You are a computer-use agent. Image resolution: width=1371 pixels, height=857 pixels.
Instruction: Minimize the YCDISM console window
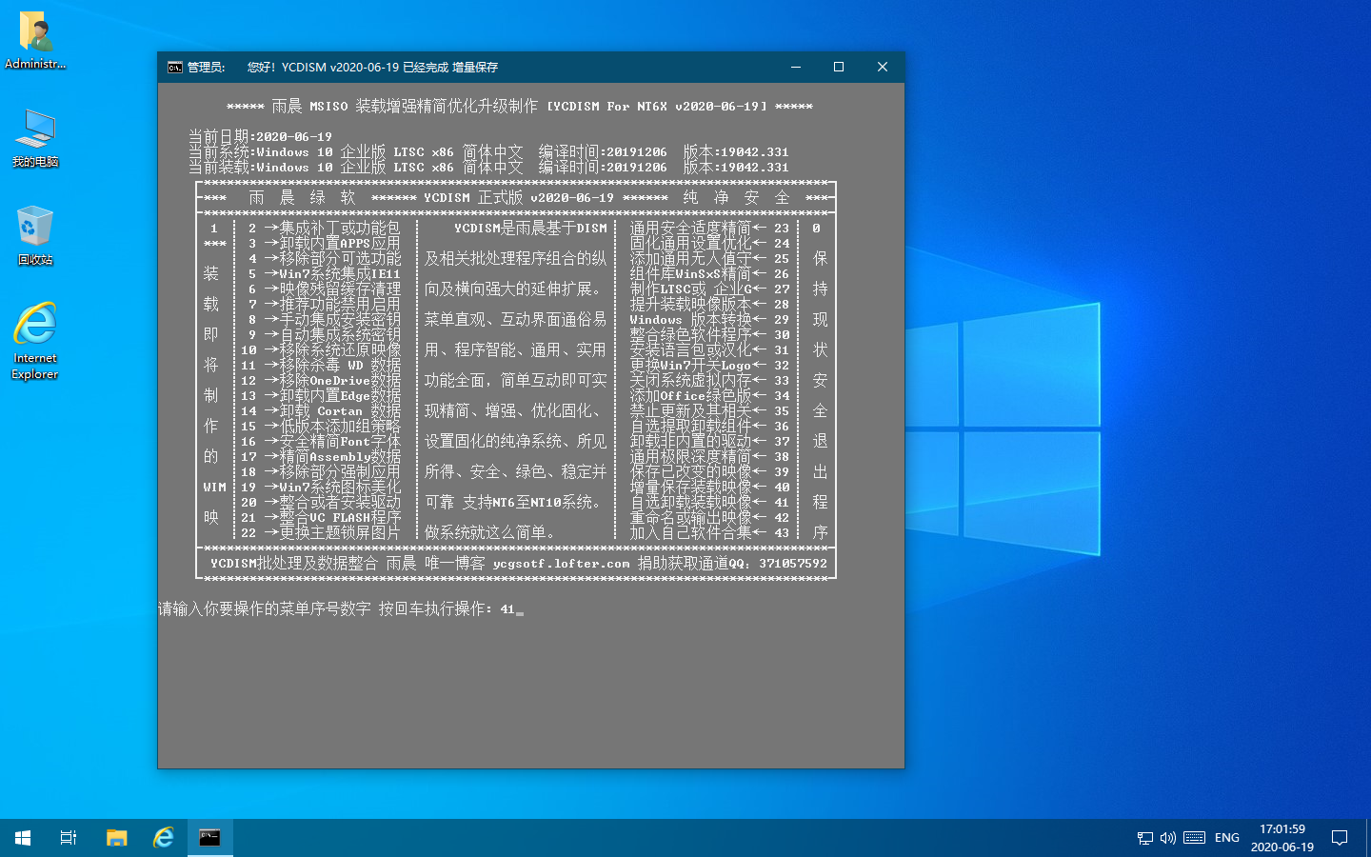pos(796,67)
